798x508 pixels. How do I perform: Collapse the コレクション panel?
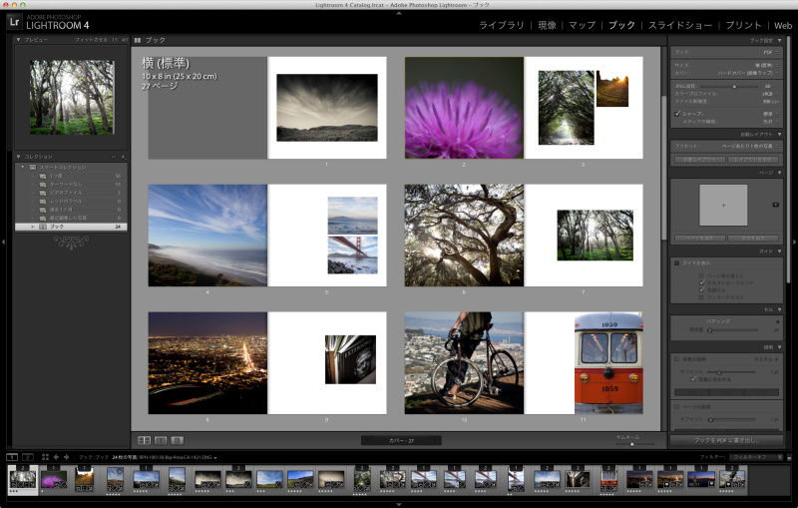click(x=19, y=157)
